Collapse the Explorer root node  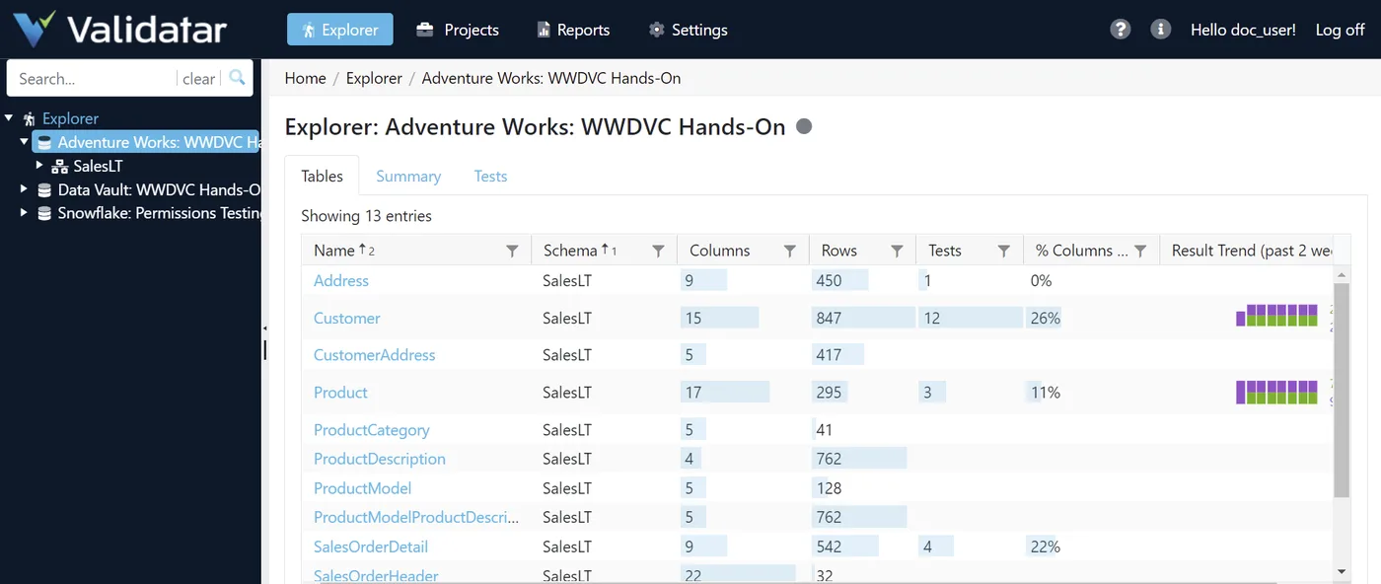click(9, 117)
